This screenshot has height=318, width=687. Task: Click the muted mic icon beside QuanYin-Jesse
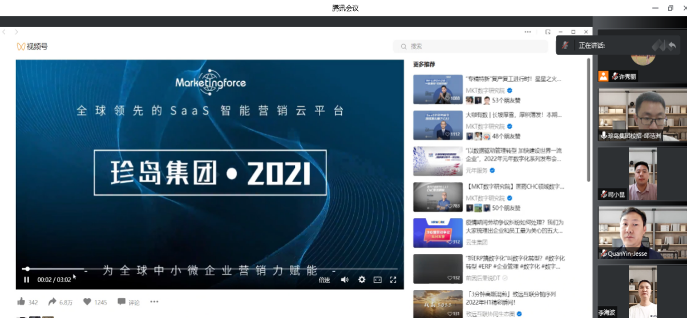coord(603,253)
